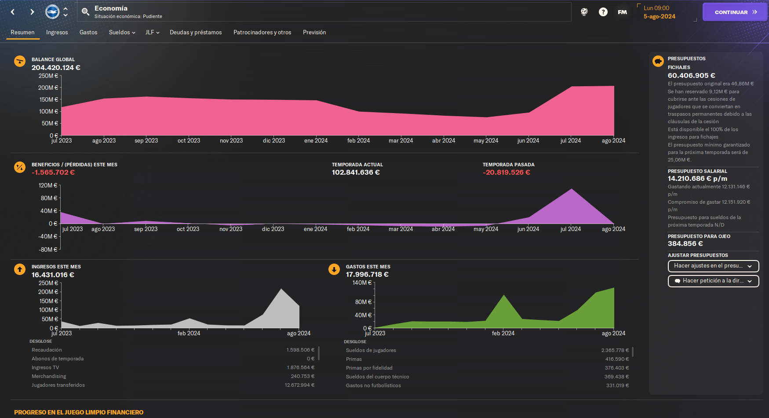Click the date 5-ago-2024

pyautogui.click(x=659, y=16)
